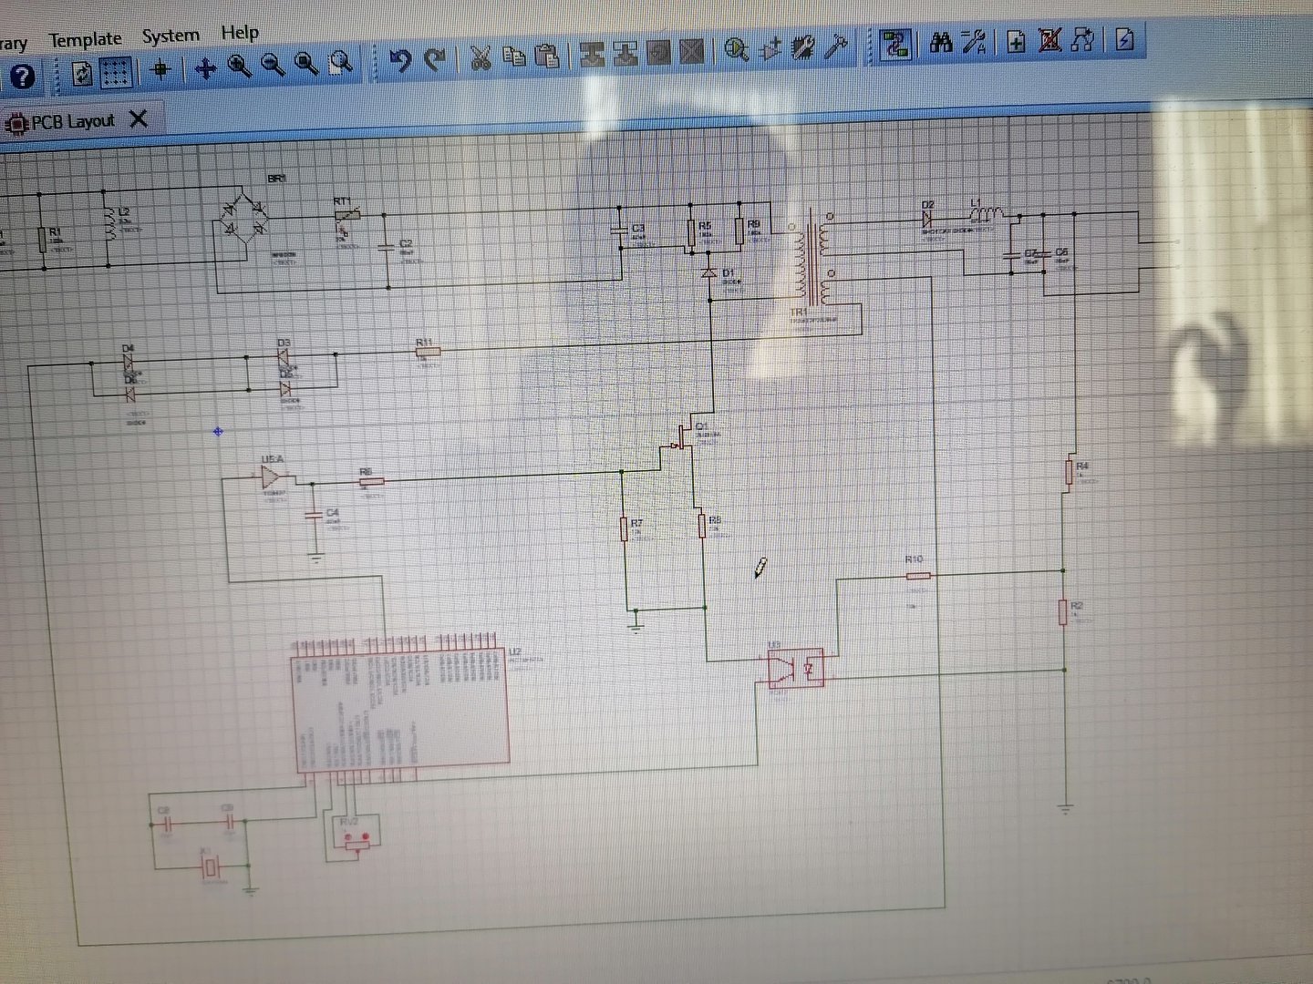This screenshot has width=1313, height=984.
Task: Paste from clipboard icon
Action: [x=547, y=56]
